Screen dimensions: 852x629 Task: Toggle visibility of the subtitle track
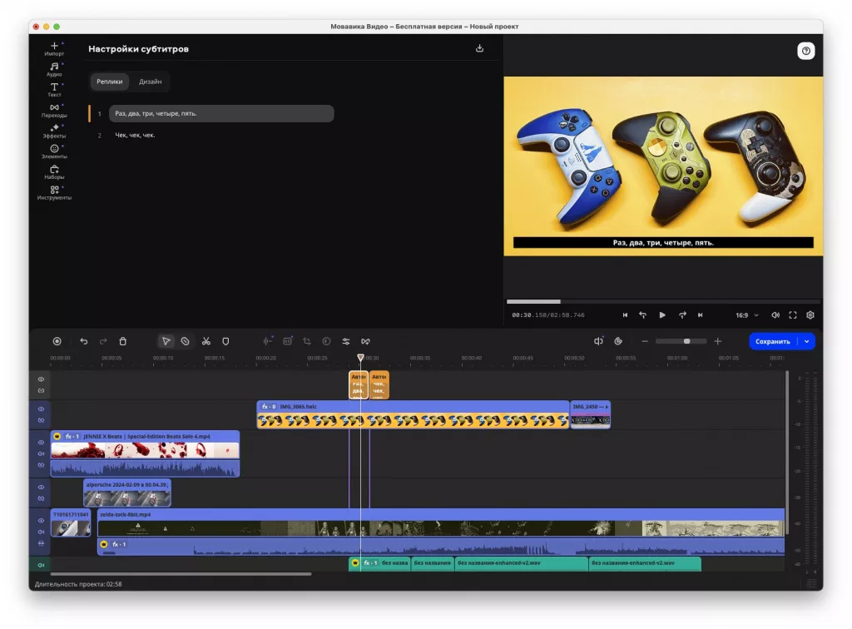[x=40, y=379]
